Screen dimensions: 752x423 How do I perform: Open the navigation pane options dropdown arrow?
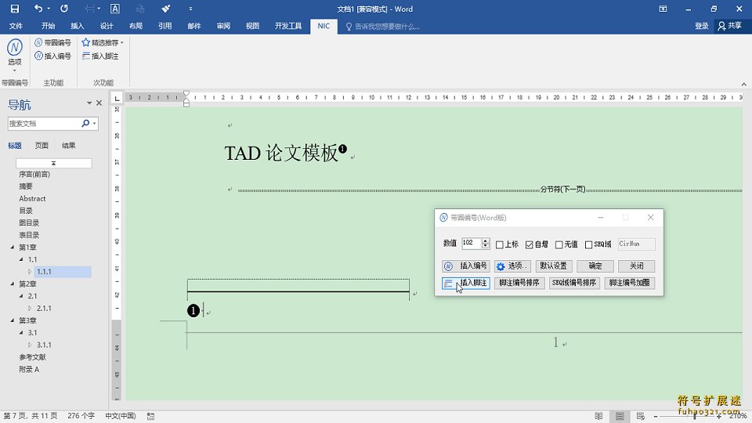coord(89,103)
